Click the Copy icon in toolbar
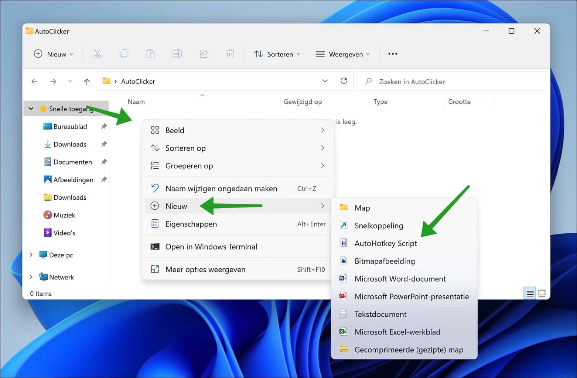This screenshot has width=577, height=378. (124, 54)
